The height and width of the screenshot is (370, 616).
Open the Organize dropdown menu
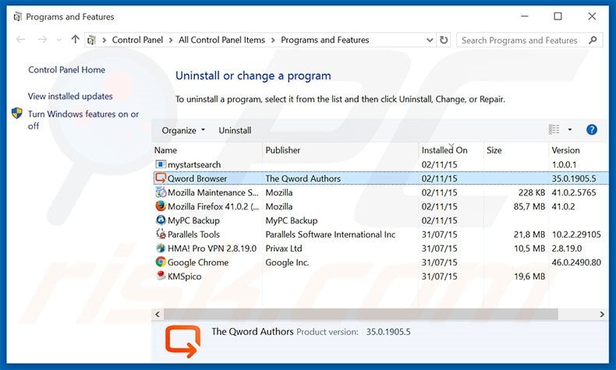pos(183,130)
